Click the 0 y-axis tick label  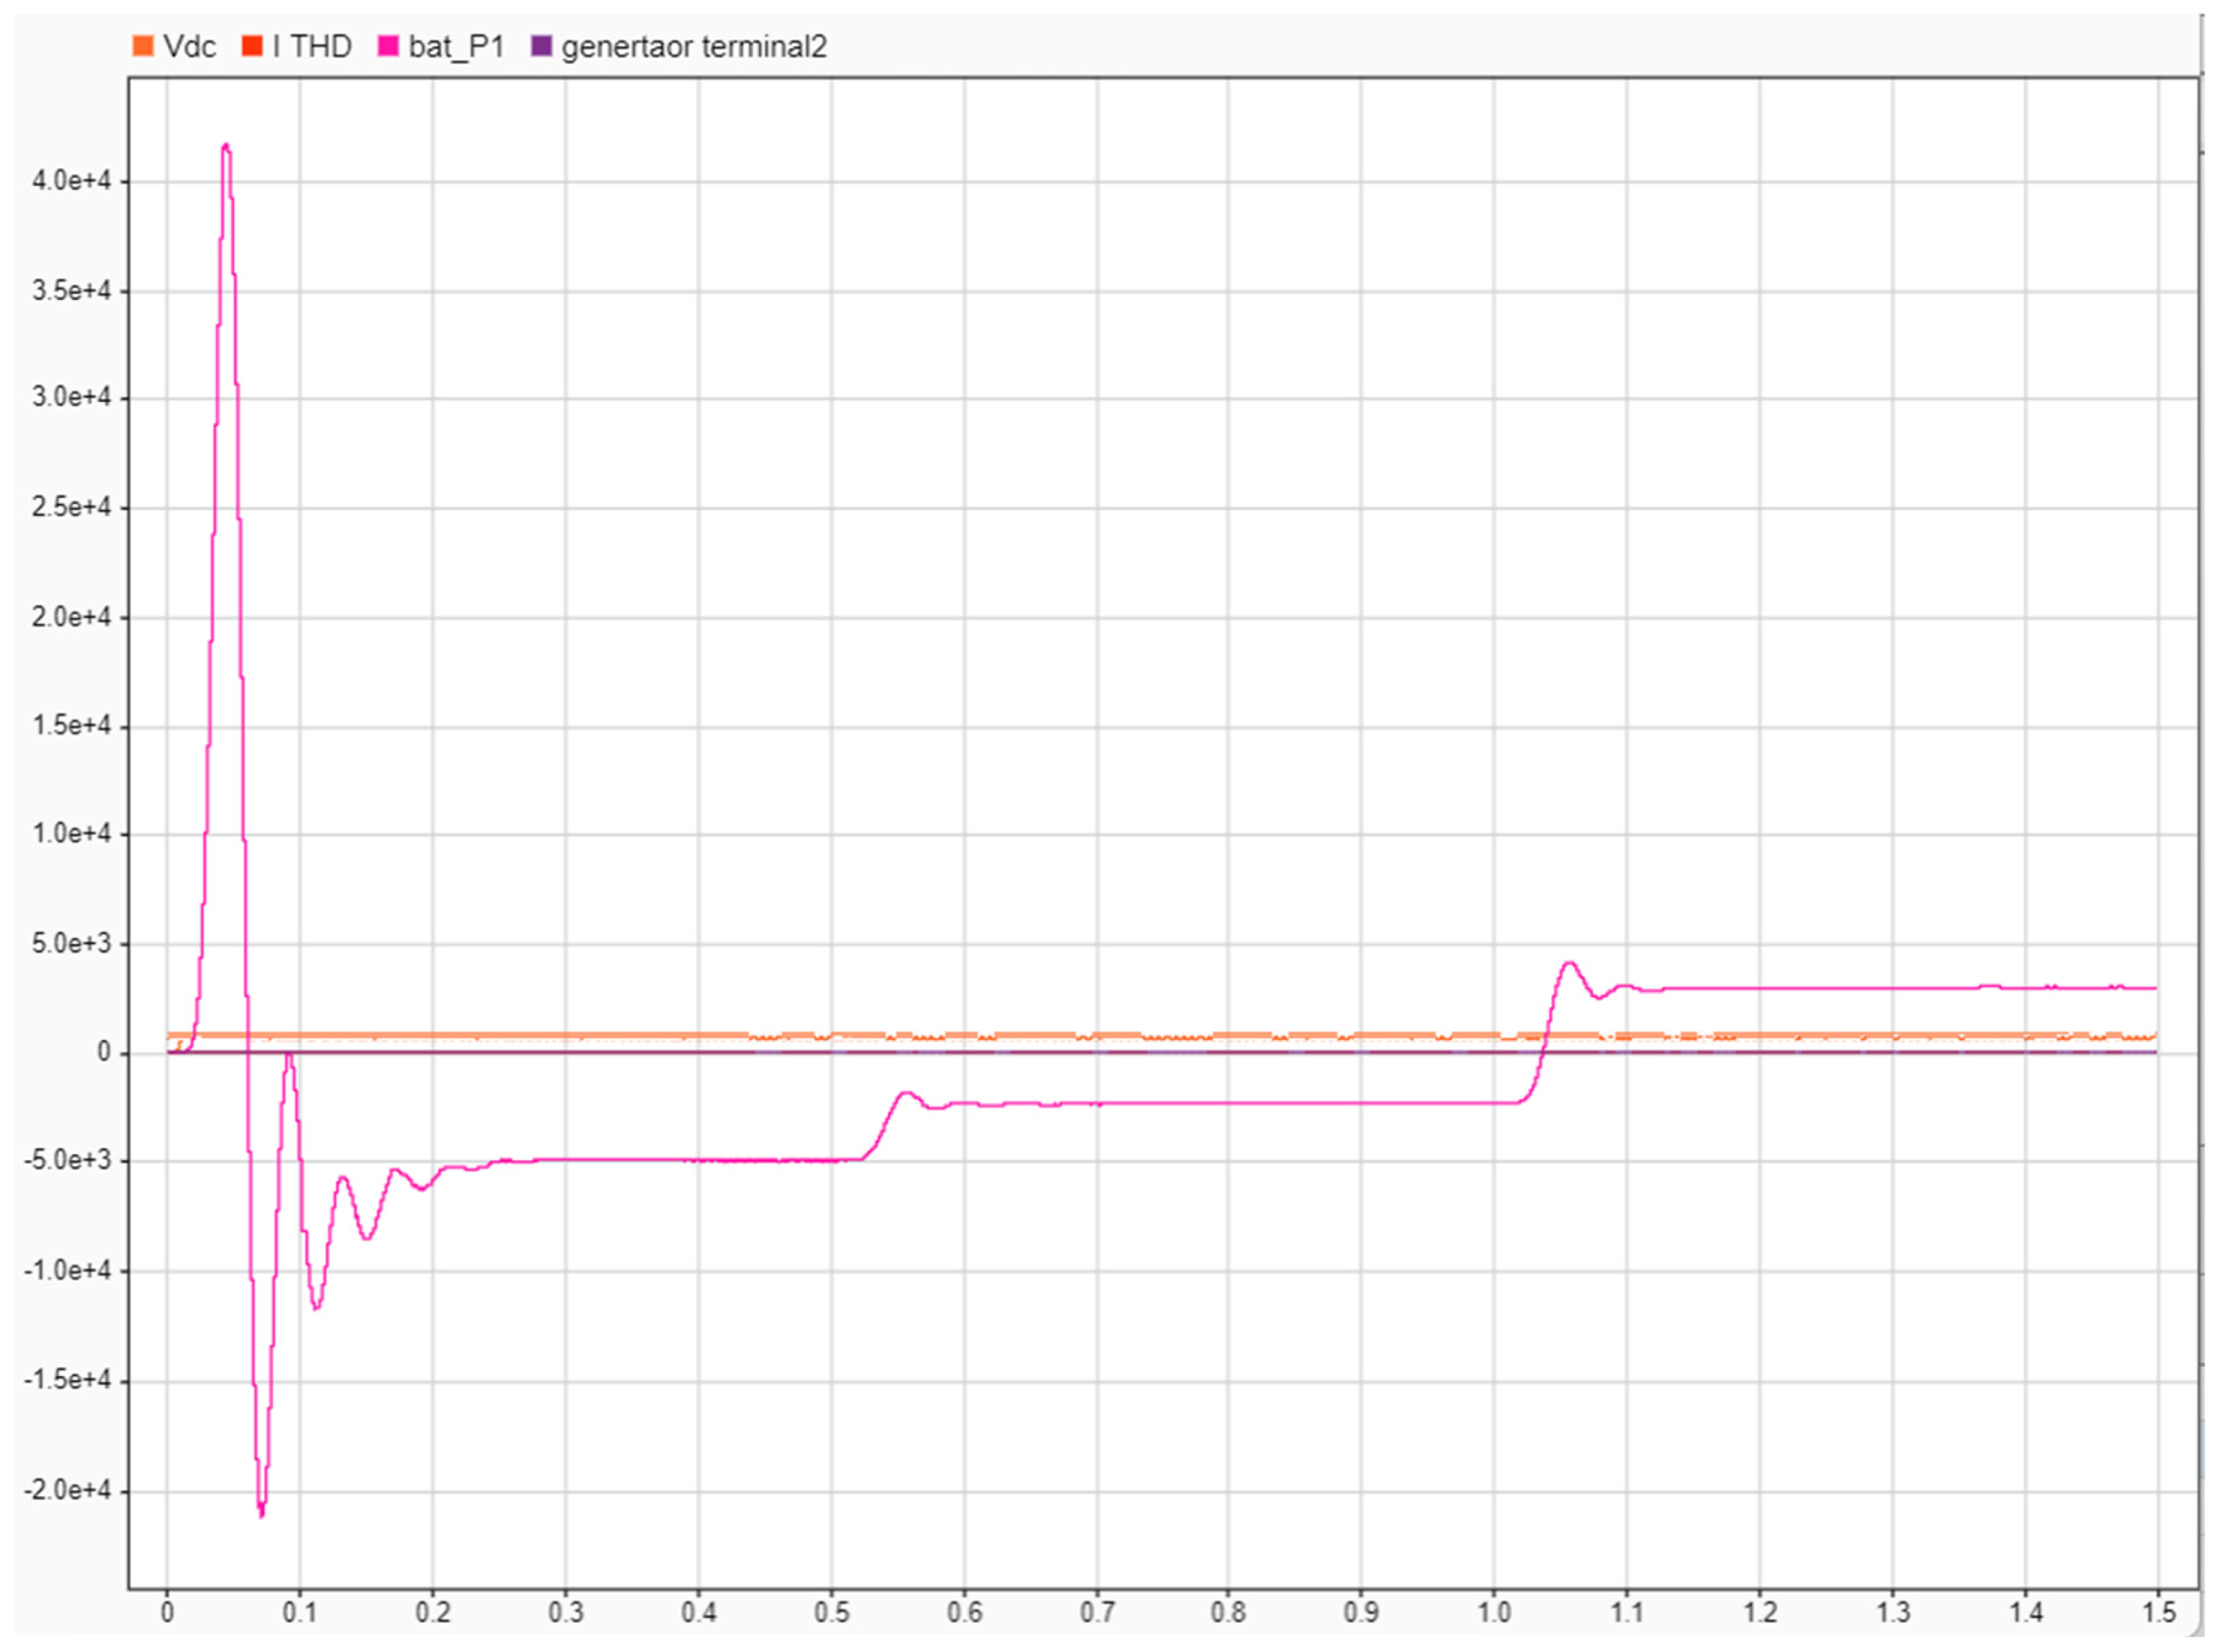[x=104, y=1052]
